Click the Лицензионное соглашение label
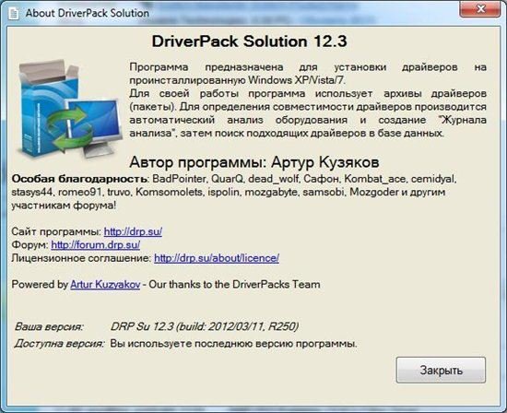The width and height of the screenshot is (507, 413). [81, 258]
